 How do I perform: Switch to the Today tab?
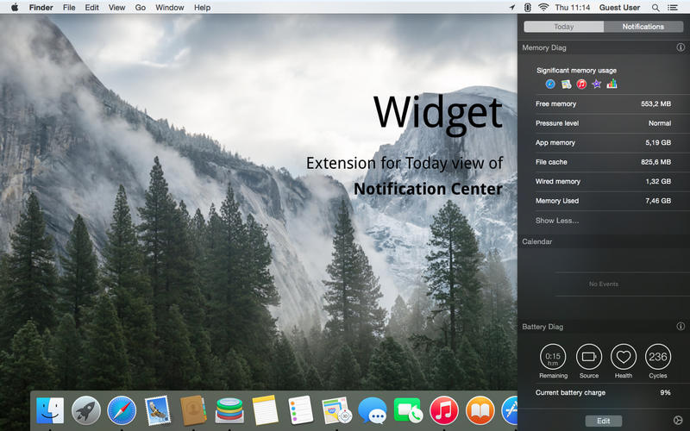click(563, 27)
